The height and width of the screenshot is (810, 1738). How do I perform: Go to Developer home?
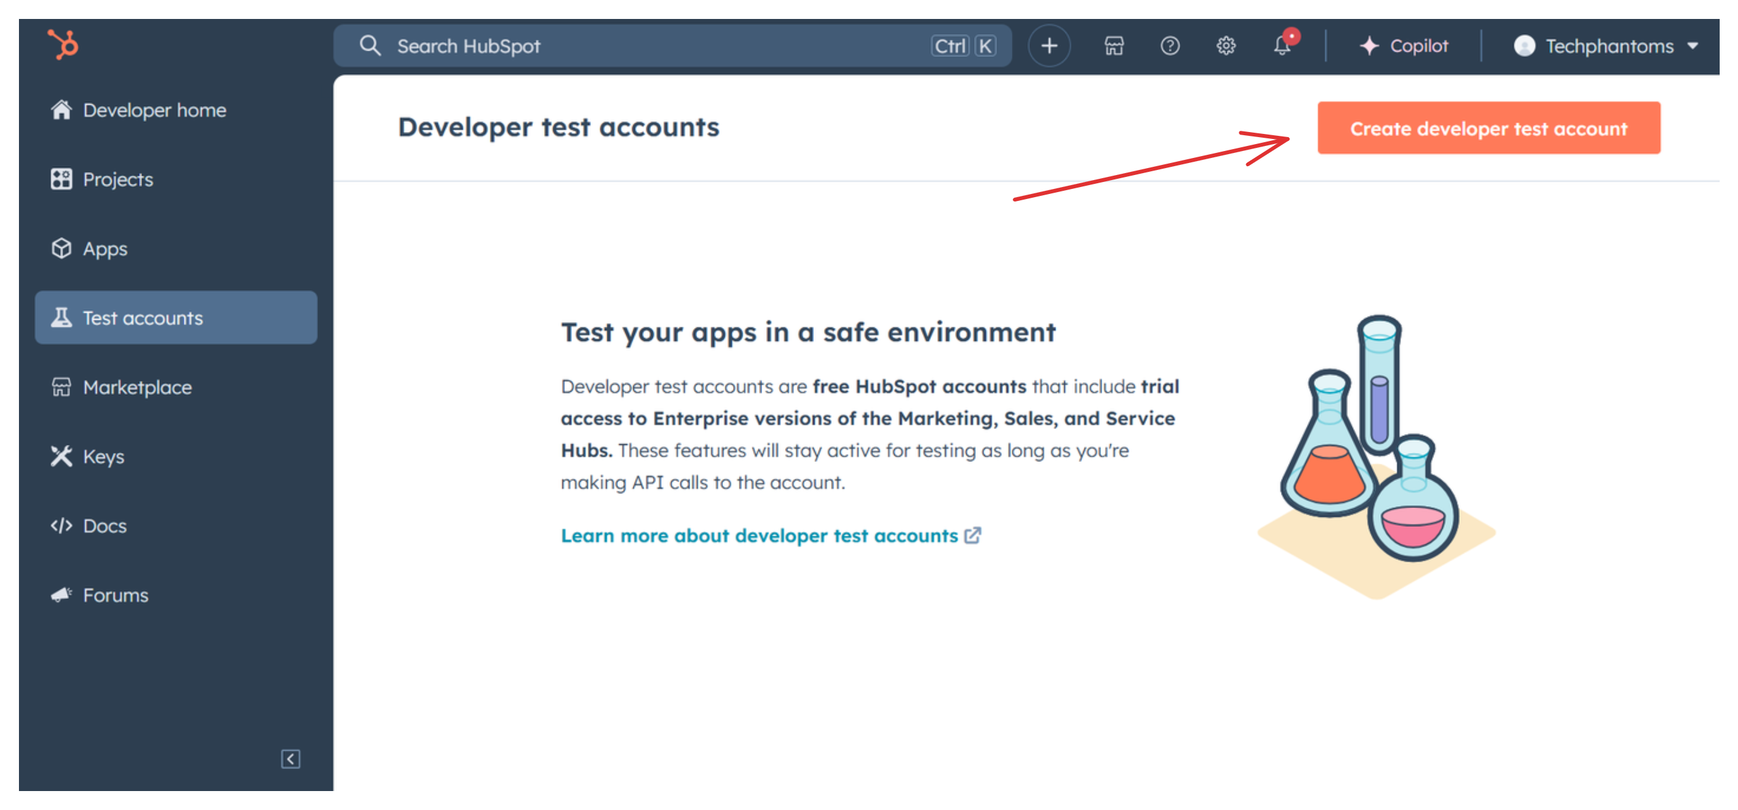[154, 110]
